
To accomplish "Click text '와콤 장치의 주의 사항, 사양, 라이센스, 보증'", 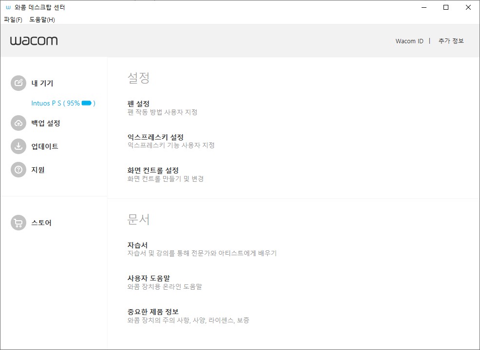I will [188, 320].
